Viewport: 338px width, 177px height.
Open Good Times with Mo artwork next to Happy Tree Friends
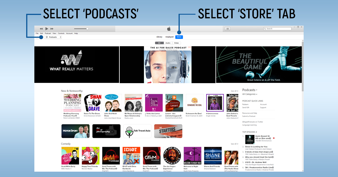tap(111, 156)
